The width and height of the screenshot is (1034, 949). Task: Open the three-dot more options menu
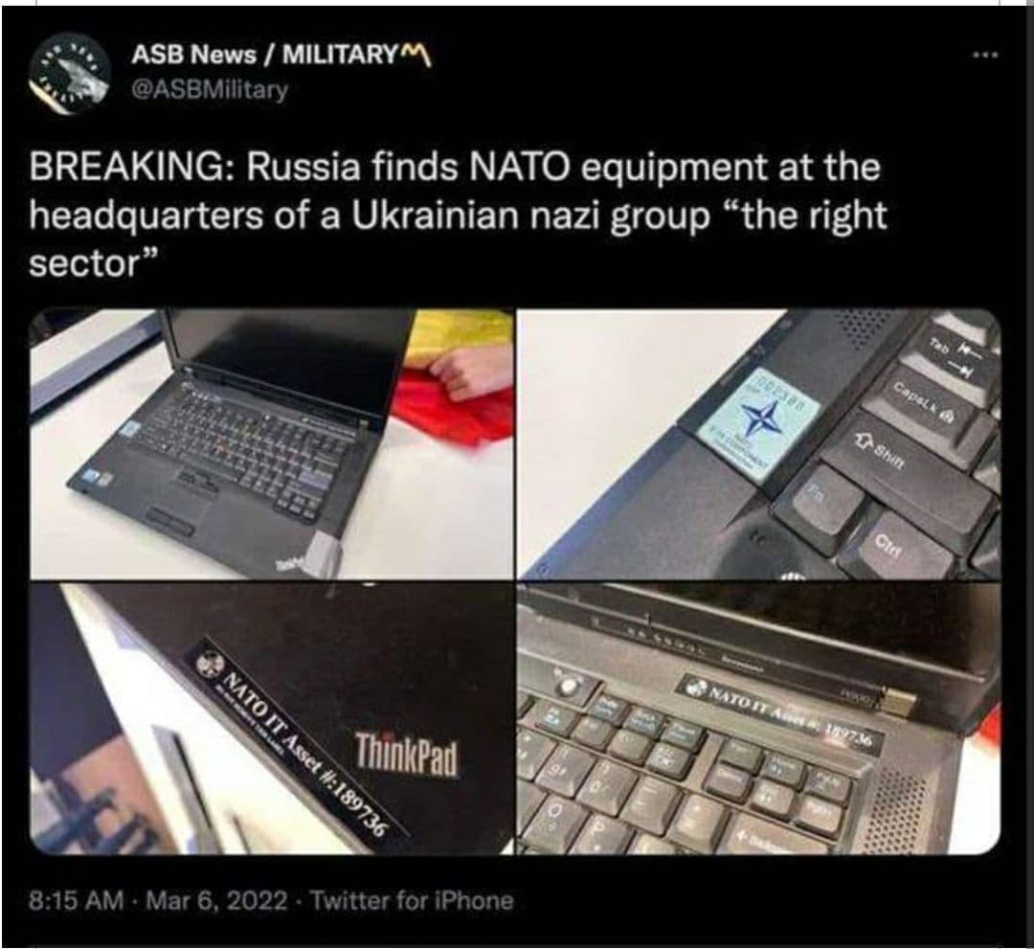986,55
